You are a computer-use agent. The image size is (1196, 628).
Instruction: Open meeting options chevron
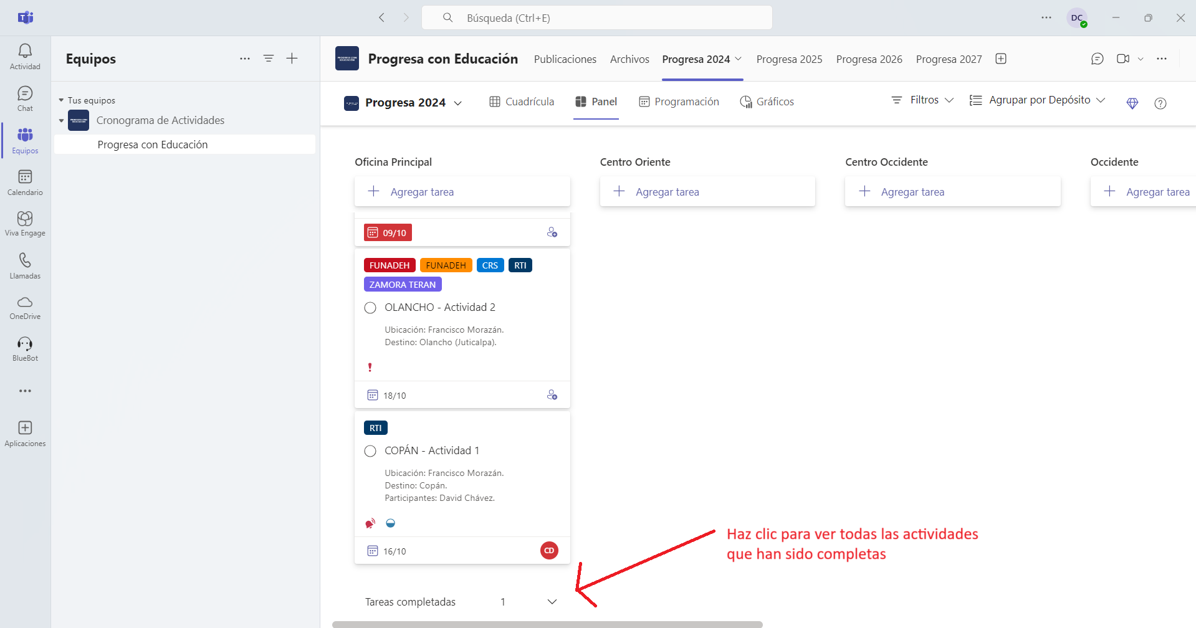pyautogui.click(x=1141, y=59)
